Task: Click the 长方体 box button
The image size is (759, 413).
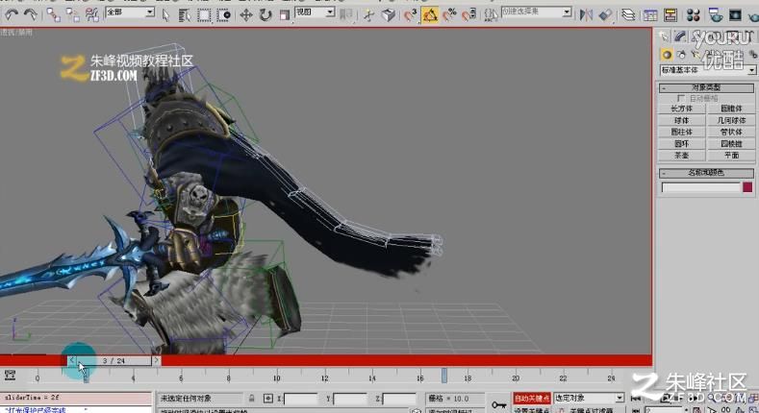Action: click(681, 109)
